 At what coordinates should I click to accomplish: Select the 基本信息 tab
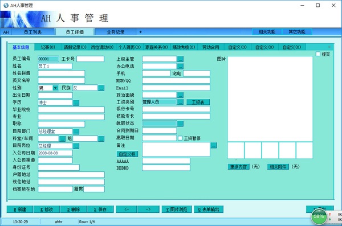tap(21, 47)
